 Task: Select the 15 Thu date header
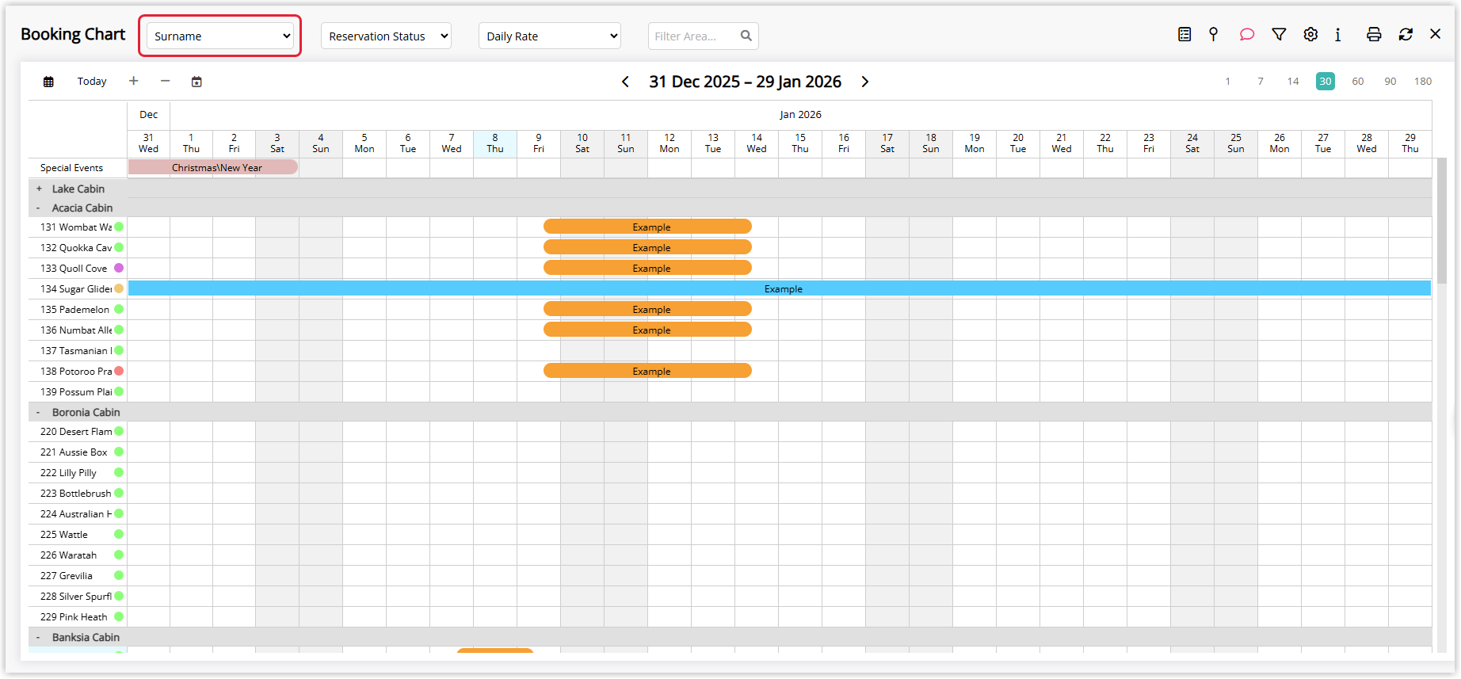[800, 143]
